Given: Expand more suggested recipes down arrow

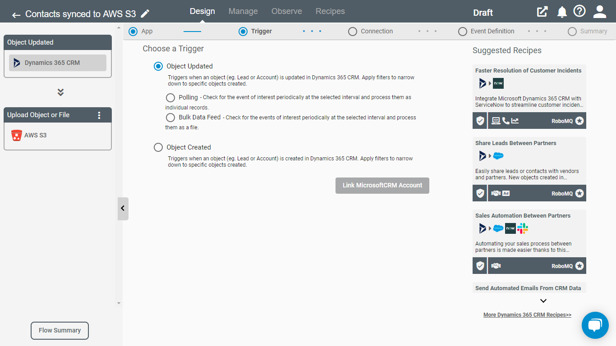Looking at the screenshot, I should coord(543,301).
